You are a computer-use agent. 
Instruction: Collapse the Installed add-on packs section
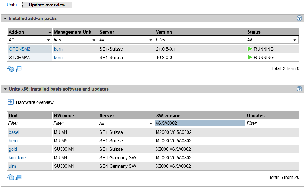[x=5, y=19]
